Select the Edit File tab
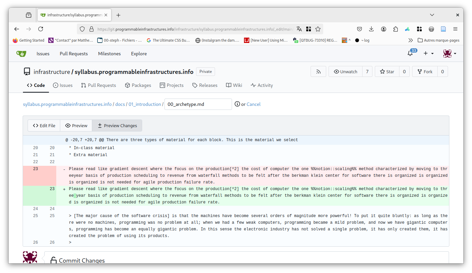The image size is (472, 273). [44, 126]
